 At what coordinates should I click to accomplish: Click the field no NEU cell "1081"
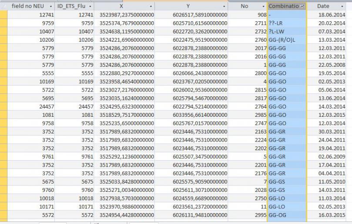(x=31, y=115)
